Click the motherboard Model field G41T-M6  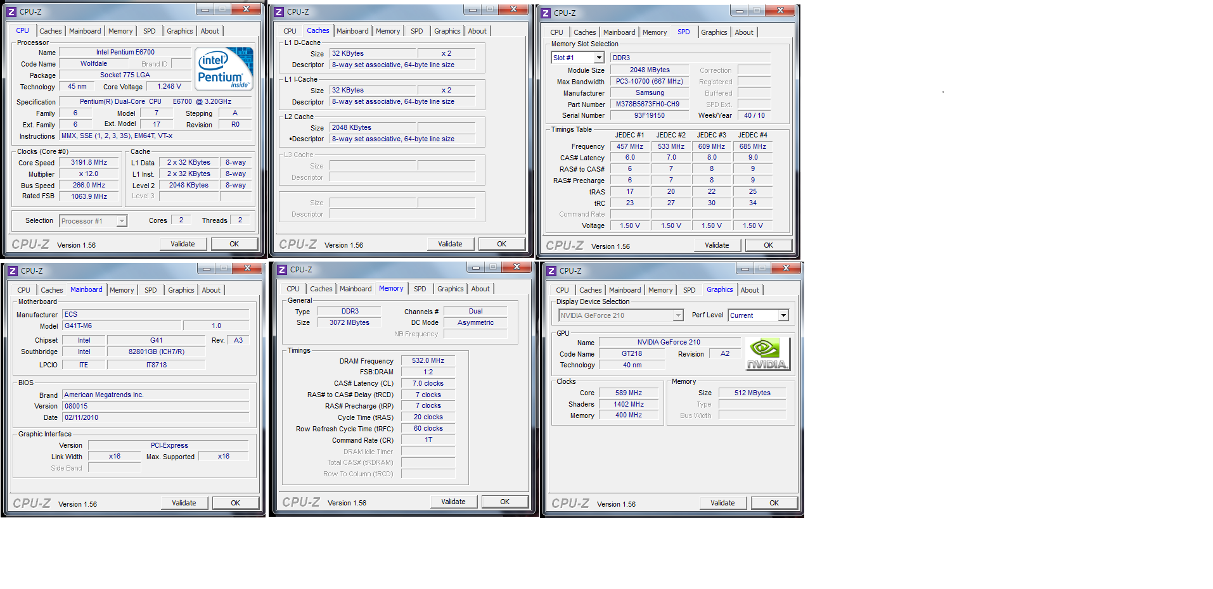122,326
